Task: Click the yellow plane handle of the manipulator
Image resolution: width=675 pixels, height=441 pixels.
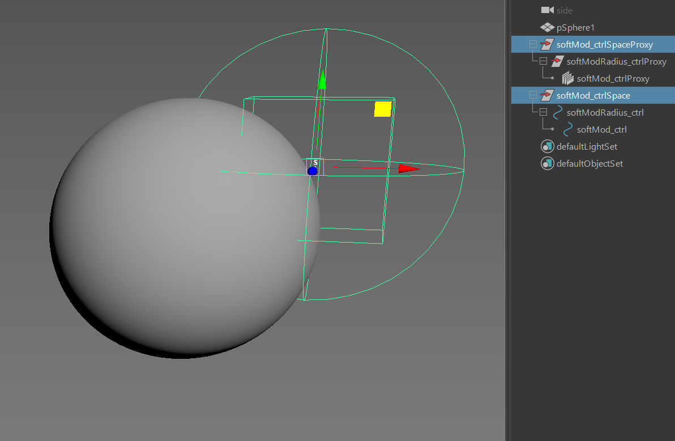Action: coord(383,109)
